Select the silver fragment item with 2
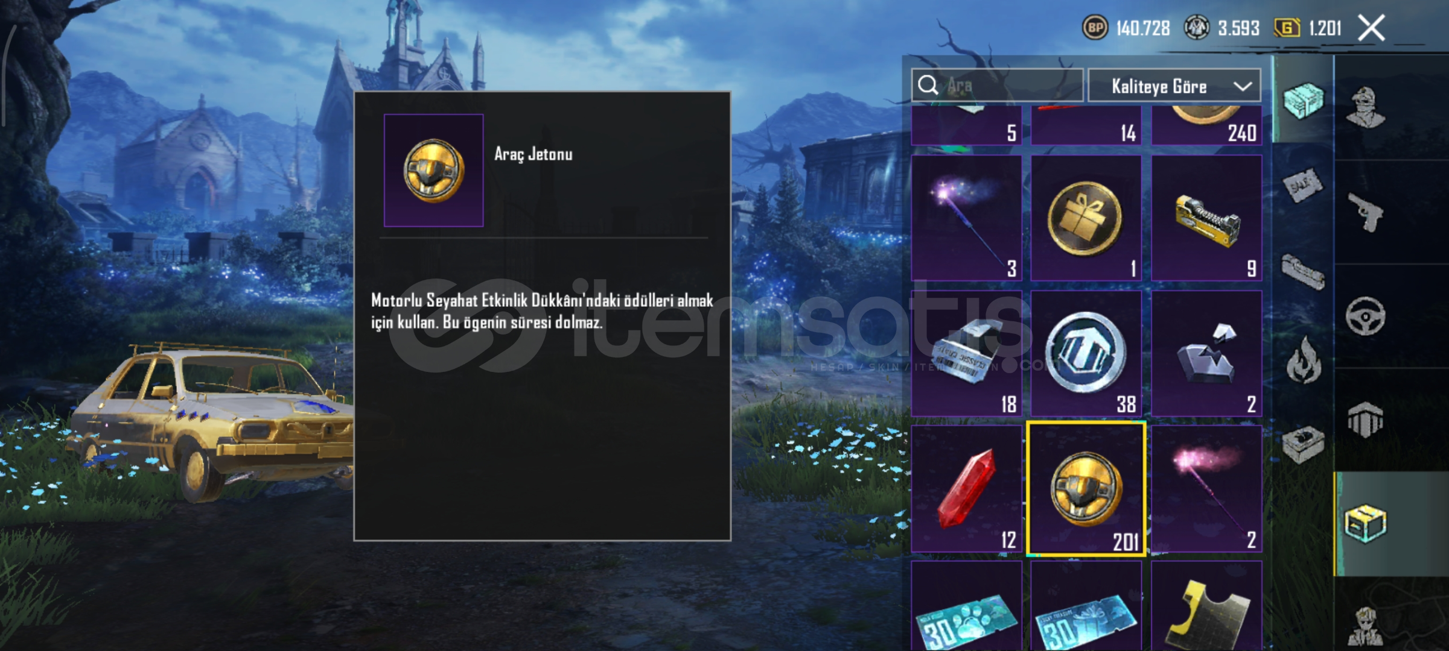 pyautogui.click(x=1206, y=354)
